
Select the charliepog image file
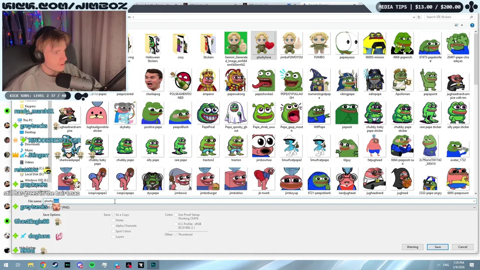coord(153,80)
